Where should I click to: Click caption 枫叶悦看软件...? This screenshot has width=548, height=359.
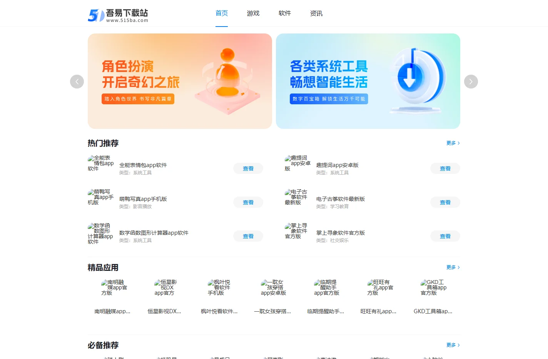click(x=219, y=311)
